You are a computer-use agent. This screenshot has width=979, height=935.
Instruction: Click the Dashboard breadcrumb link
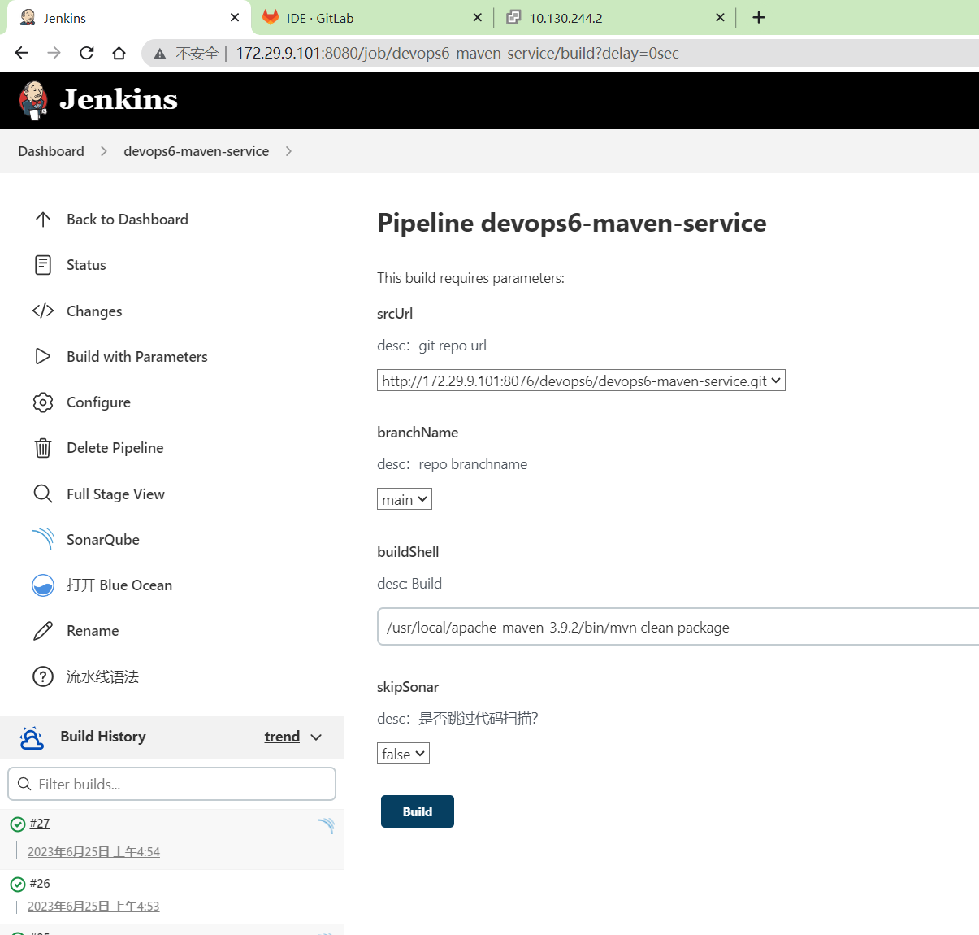tap(51, 151)
